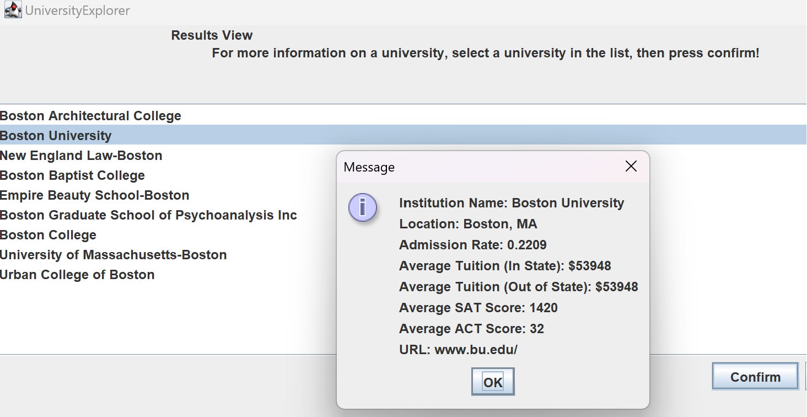
Task: Click Average Tuition (In State) value line
Action: coord(505,266)
